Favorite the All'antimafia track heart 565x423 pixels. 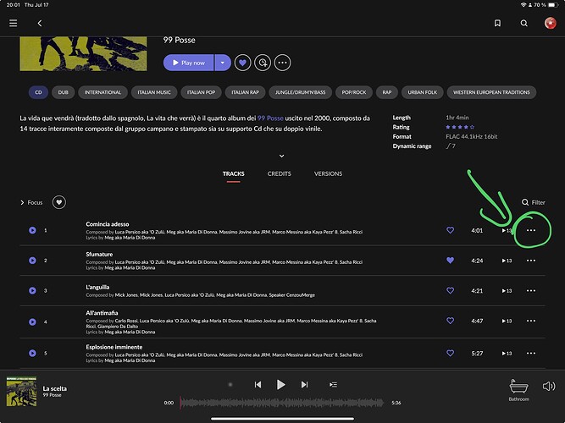pos(450,321)
